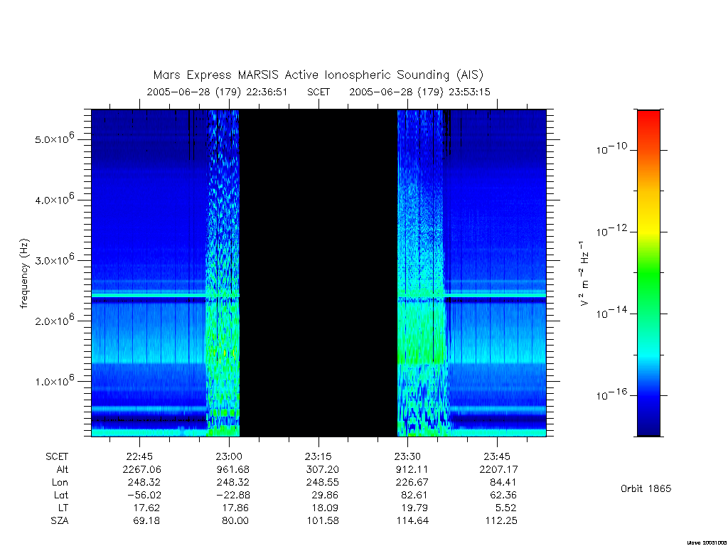
Task: Click the 3.0×10⁶ frequency tick label
Action: (54, 259)
